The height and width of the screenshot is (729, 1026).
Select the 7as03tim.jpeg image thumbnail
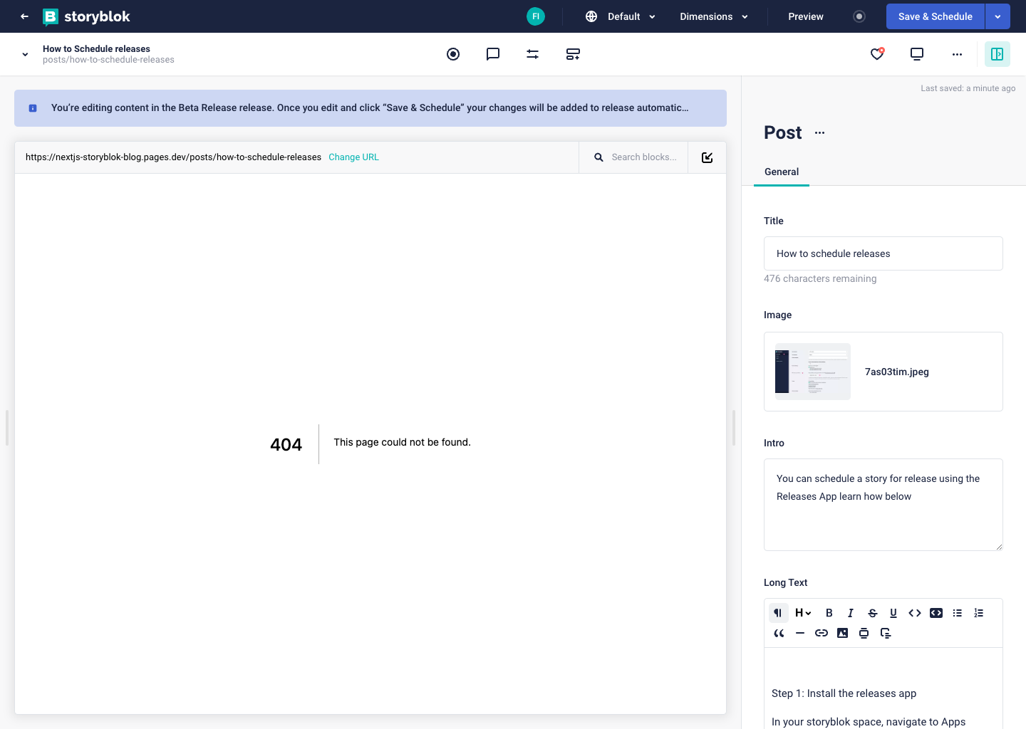tap(813, 372)
